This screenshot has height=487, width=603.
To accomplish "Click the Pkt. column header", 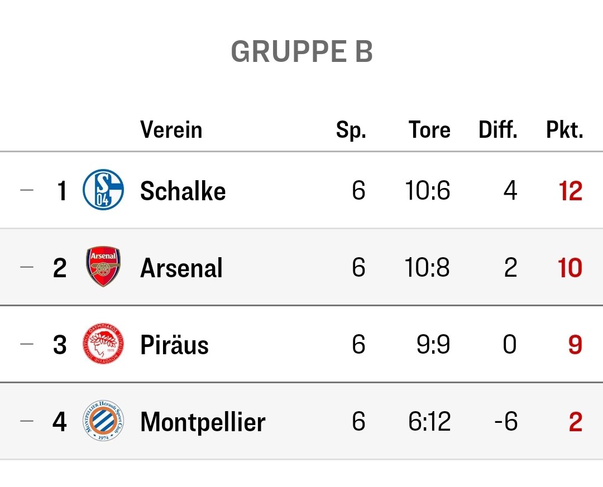I will 564,129.
